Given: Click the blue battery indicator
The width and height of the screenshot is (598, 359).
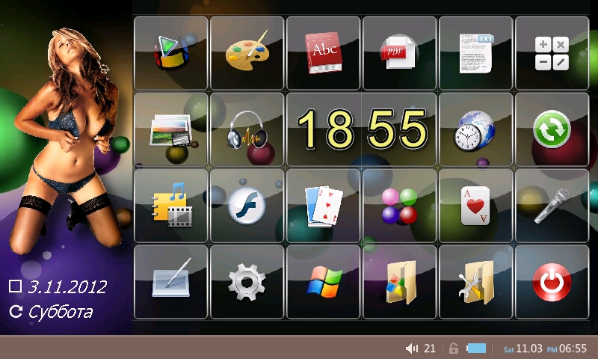Looking at the screenshot, I should (476, 348).
